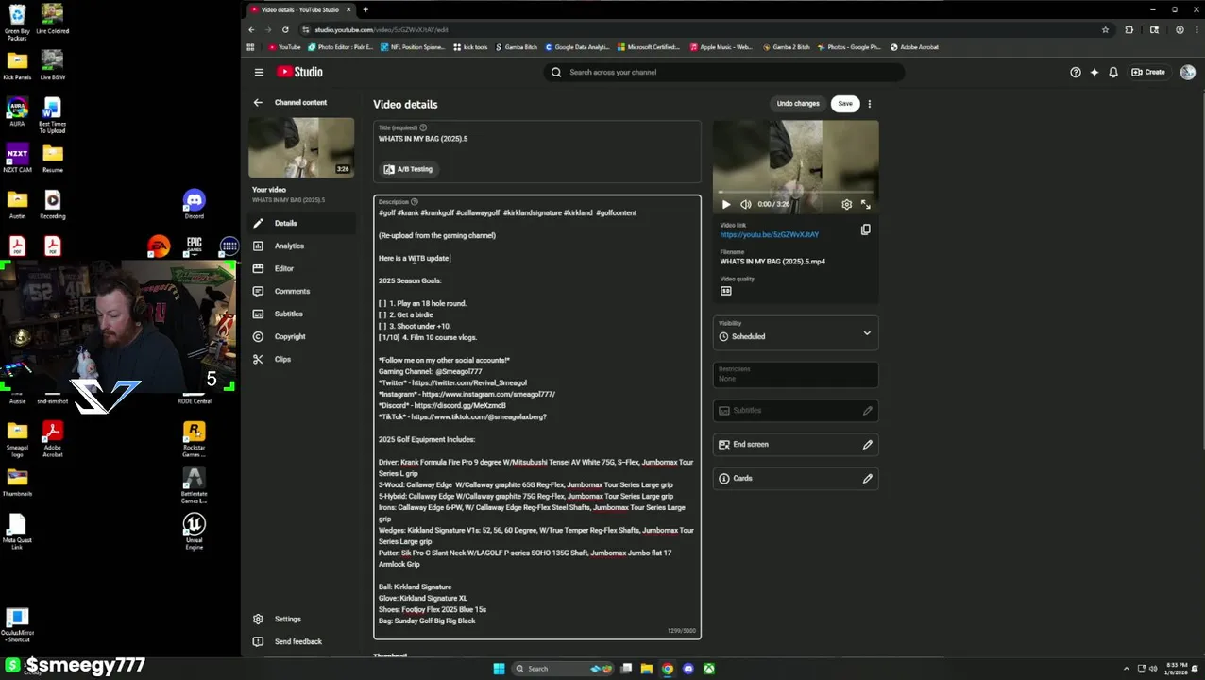The height and width of the screenshot is (680, 1205).
Task: Open the channel account avatar
Action: pos(1187,72)
